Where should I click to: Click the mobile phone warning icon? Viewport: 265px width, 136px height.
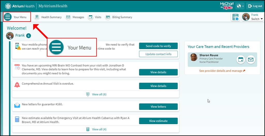tap(18, 46)
